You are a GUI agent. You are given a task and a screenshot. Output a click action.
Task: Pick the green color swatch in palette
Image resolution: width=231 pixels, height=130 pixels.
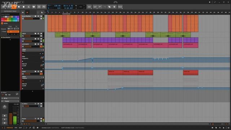coord(12,19)
